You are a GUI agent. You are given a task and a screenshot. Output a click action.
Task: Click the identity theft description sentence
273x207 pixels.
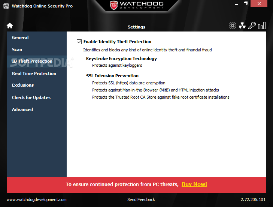coord(148,50)
